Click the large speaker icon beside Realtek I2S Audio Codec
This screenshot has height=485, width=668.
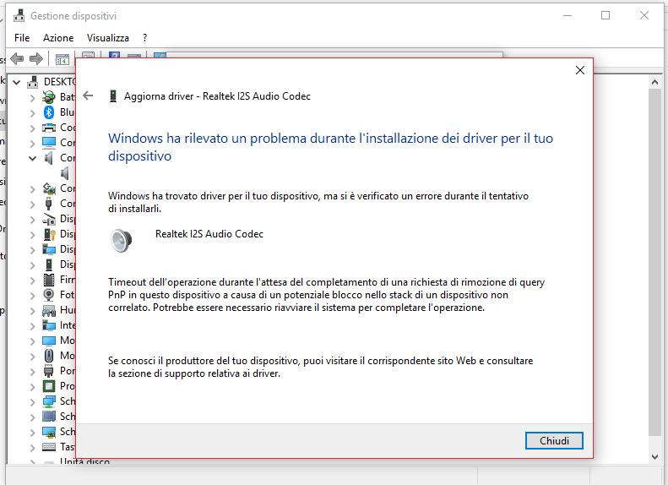point(122,240)
